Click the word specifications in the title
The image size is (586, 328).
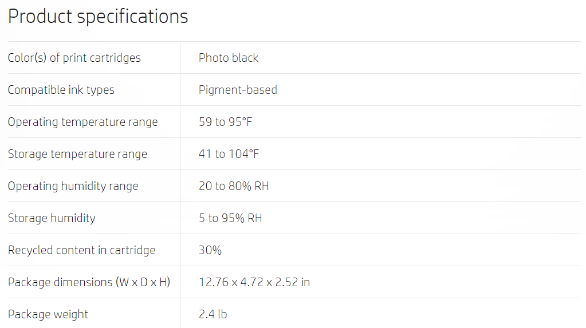133,17
